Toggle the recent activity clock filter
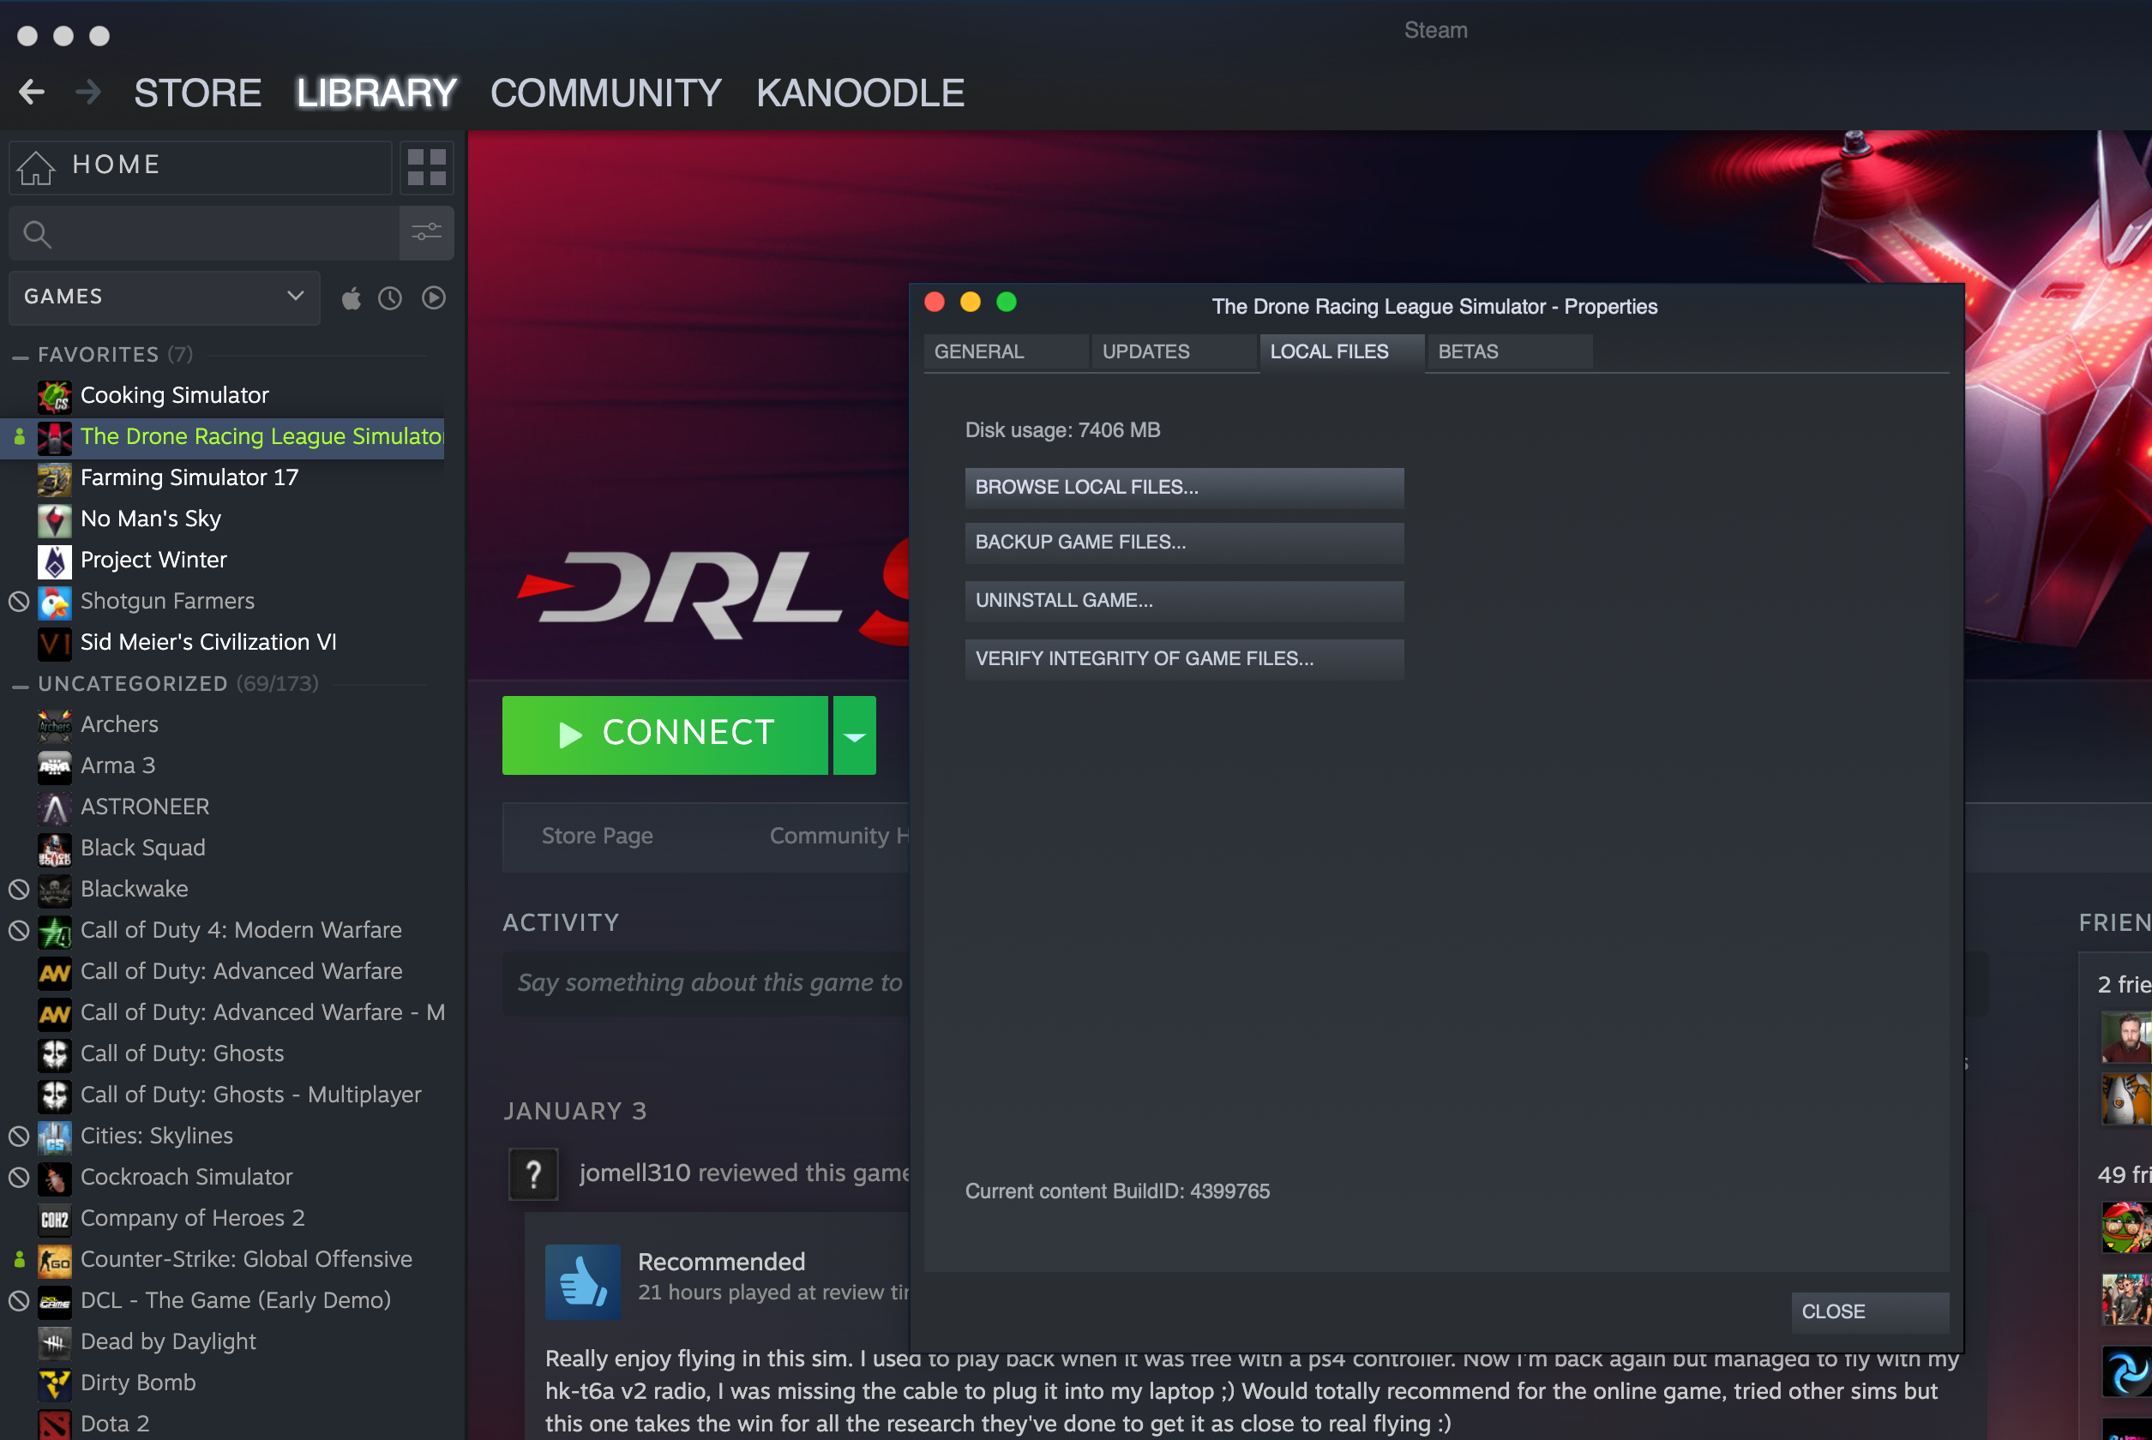The height and width of the screenshot is (1440, 2152). [390, 298]
